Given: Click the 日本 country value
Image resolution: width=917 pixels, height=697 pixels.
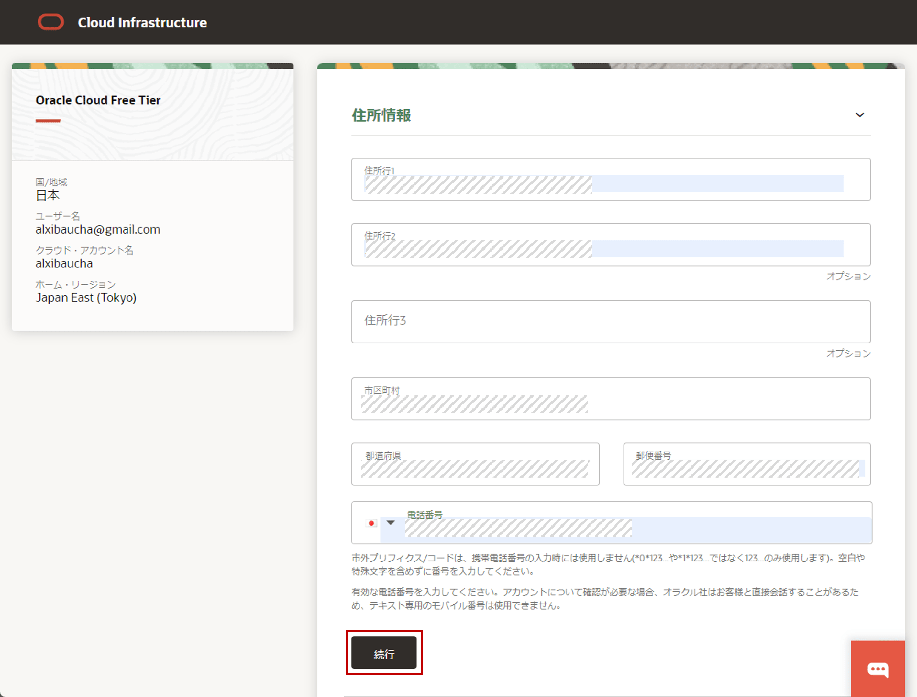Looking at the screenshot, I should coord(47,195).
